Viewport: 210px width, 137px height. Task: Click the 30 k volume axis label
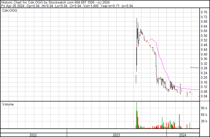[x=204, y=121]
